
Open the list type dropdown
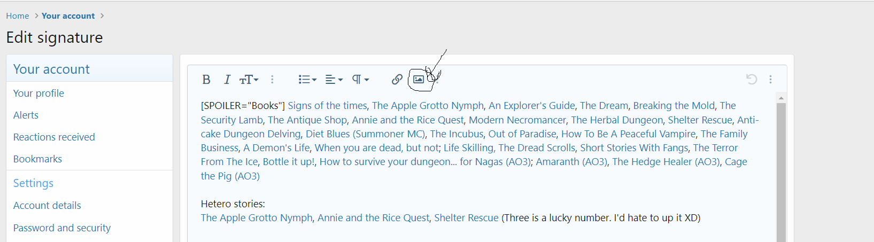307,80
